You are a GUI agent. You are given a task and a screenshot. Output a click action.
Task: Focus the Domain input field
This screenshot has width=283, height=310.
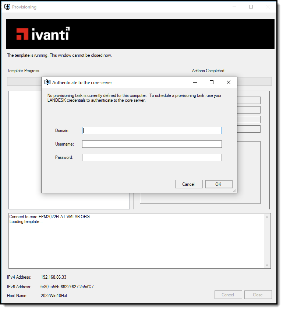pyautogui.click(x=152, y=130)
